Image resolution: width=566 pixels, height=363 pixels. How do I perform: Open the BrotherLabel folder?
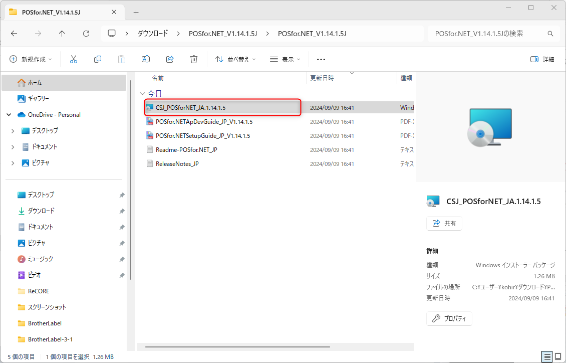pos(64,323)
